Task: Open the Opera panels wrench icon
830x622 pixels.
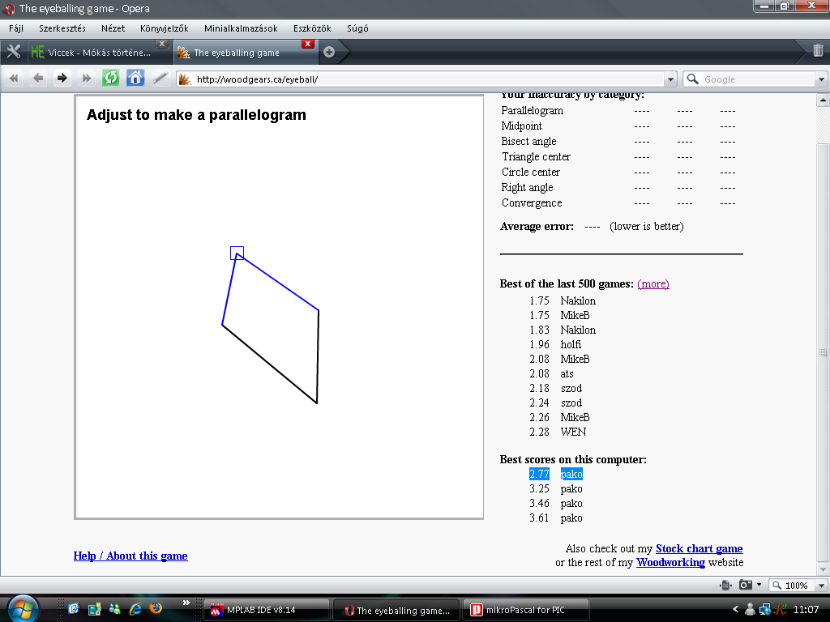Action: tap(13, 52)
